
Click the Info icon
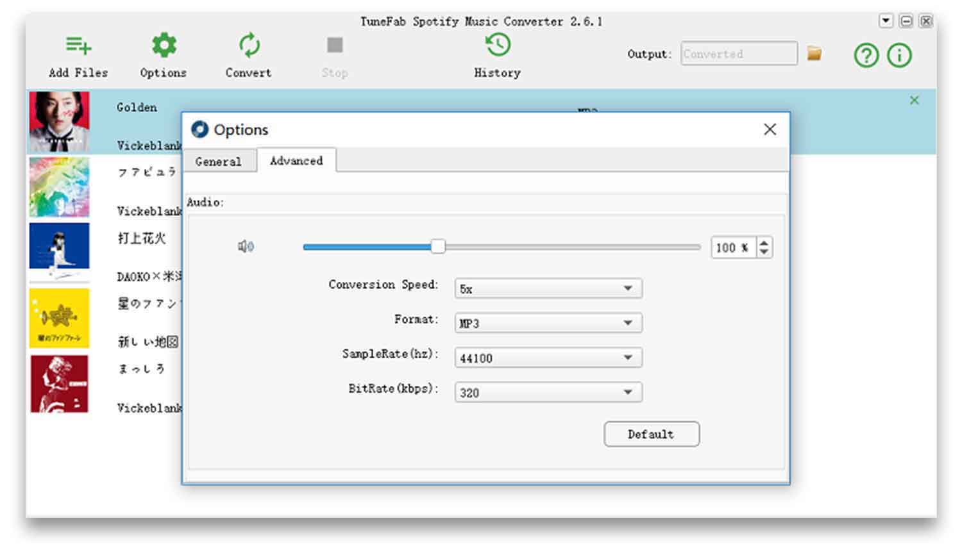click(x=899, y=55)
